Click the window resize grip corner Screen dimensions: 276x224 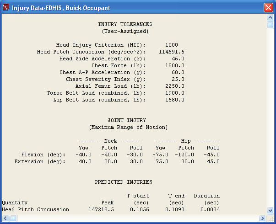pyautogui.click(x=270, y=219)
